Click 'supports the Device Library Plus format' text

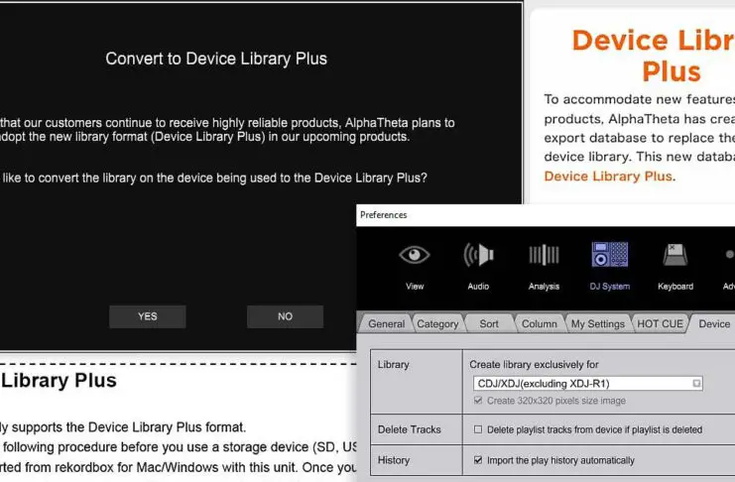point(128,427)
